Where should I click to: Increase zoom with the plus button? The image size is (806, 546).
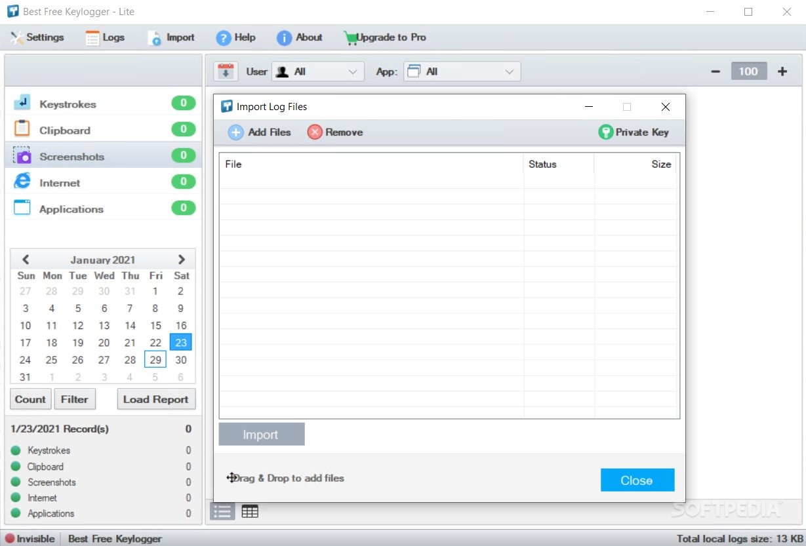click(x=782, y=71)
